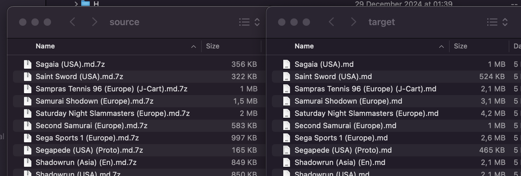Click the 165 KB size value
This screenshot has width=521, height=176.
[245, 150]
